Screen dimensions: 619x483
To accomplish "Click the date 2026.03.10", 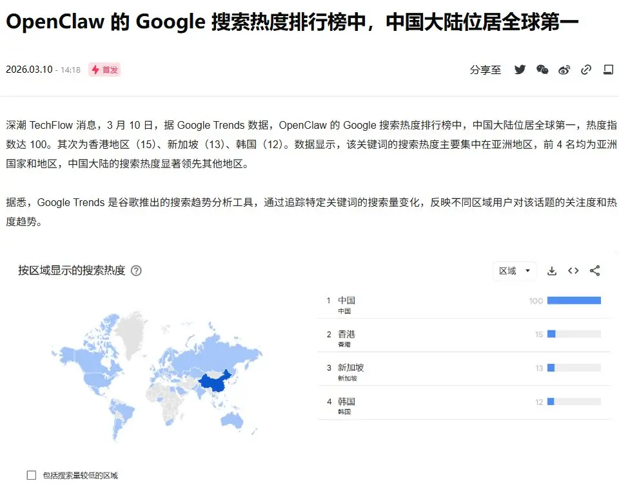I will (29, 70).
